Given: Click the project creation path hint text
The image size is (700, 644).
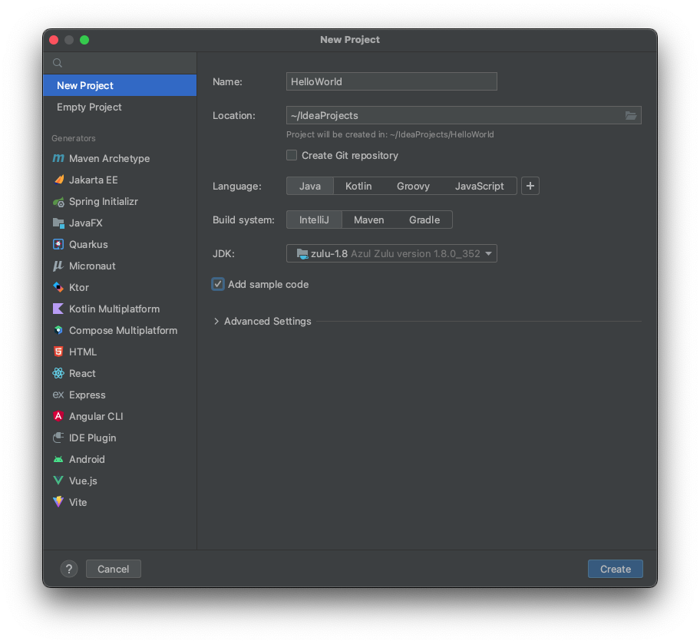Looking at the screenshot, I should [390, 134].
